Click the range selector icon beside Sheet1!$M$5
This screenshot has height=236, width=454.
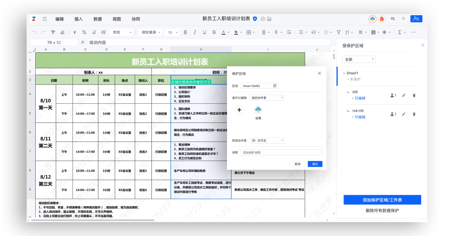tap(275, 86)
